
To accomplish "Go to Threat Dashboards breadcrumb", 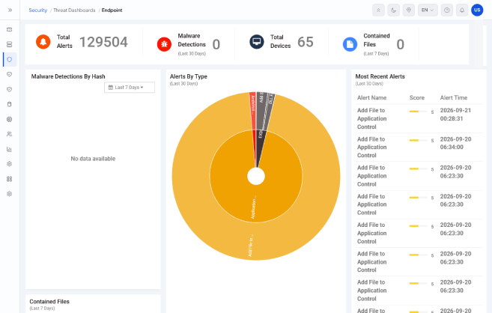I will pos(74,10).
